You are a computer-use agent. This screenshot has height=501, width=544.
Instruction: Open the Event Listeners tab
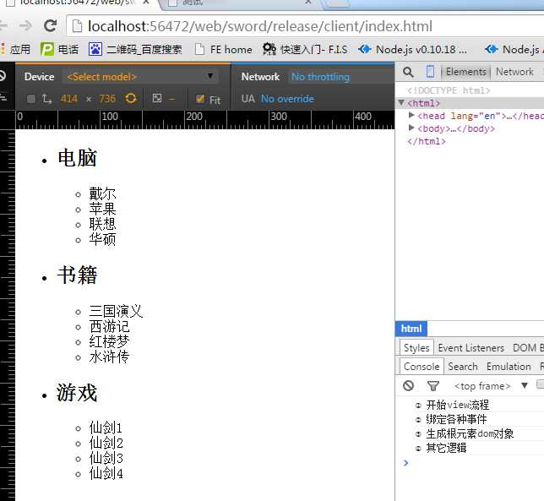(x=471, y=347)
